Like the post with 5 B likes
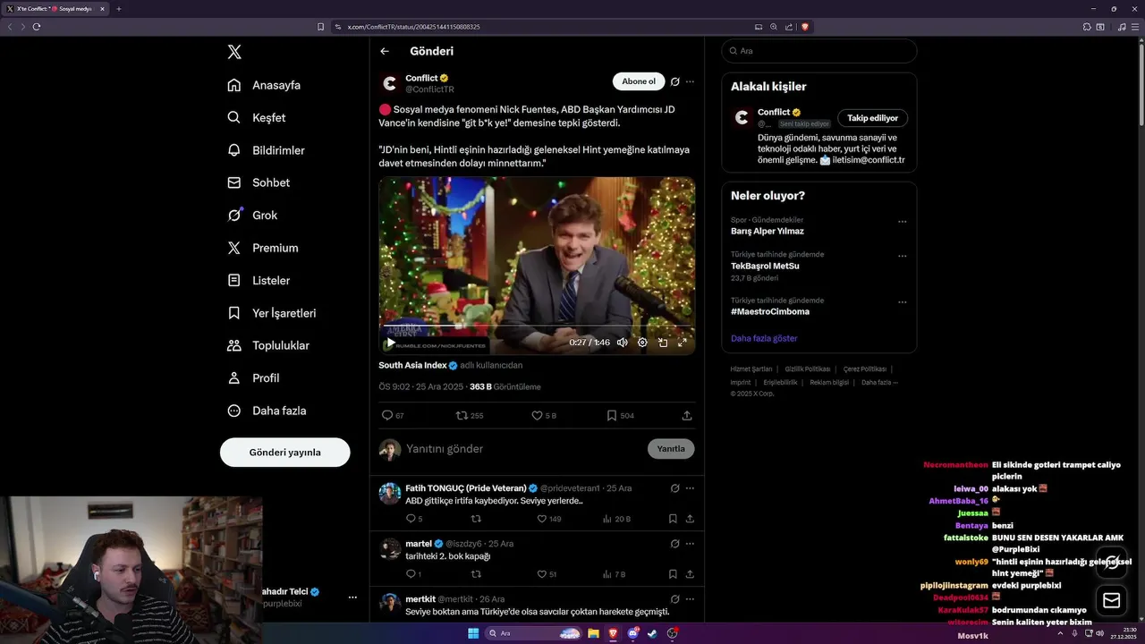Viewport: 1145px width, 644px height. tap(544, 415)
